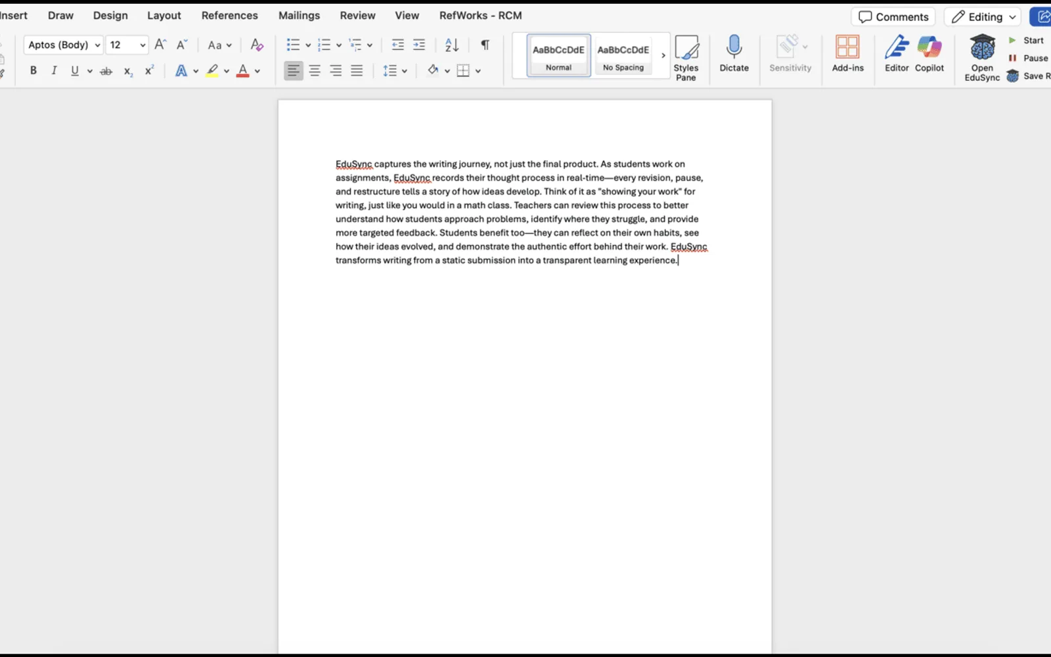The height and width of the screenshot is (657, 1051).
Task: Click the Open EduSync icon
Action: click(982, 58)
